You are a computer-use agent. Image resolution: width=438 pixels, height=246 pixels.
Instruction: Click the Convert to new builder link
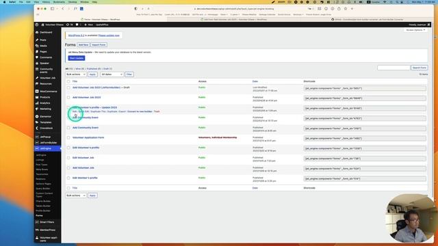tap(140, 111)
